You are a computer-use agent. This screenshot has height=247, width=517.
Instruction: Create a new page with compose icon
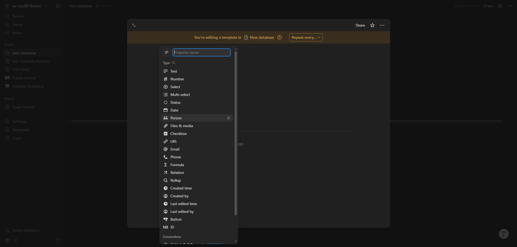58,6
